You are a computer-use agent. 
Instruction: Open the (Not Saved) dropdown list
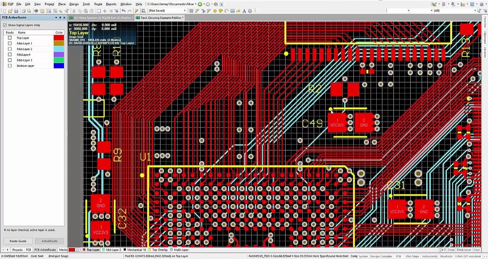click(185, 11)
